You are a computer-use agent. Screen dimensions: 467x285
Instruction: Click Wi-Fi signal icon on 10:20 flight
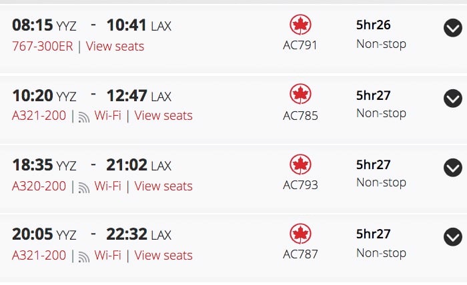point(83,117)
